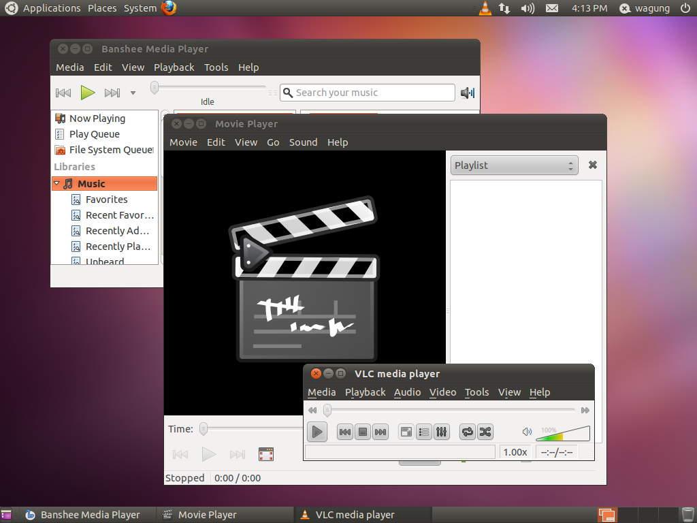The image size is (697, 523).
Task: Toggle loop mode in VLC
Action: (x=468, y=432)
